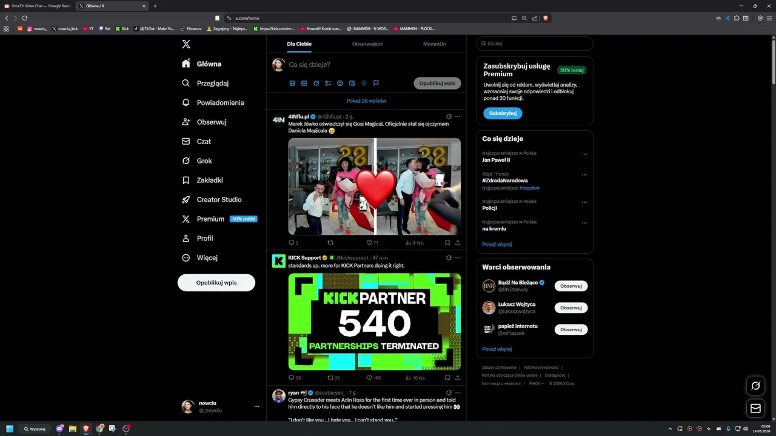Share the 4INflu.pl post

(458, 243)
